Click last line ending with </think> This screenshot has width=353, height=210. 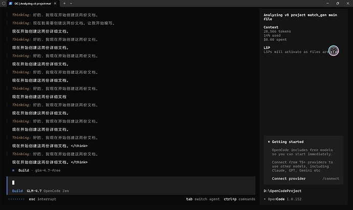[50, 162]
